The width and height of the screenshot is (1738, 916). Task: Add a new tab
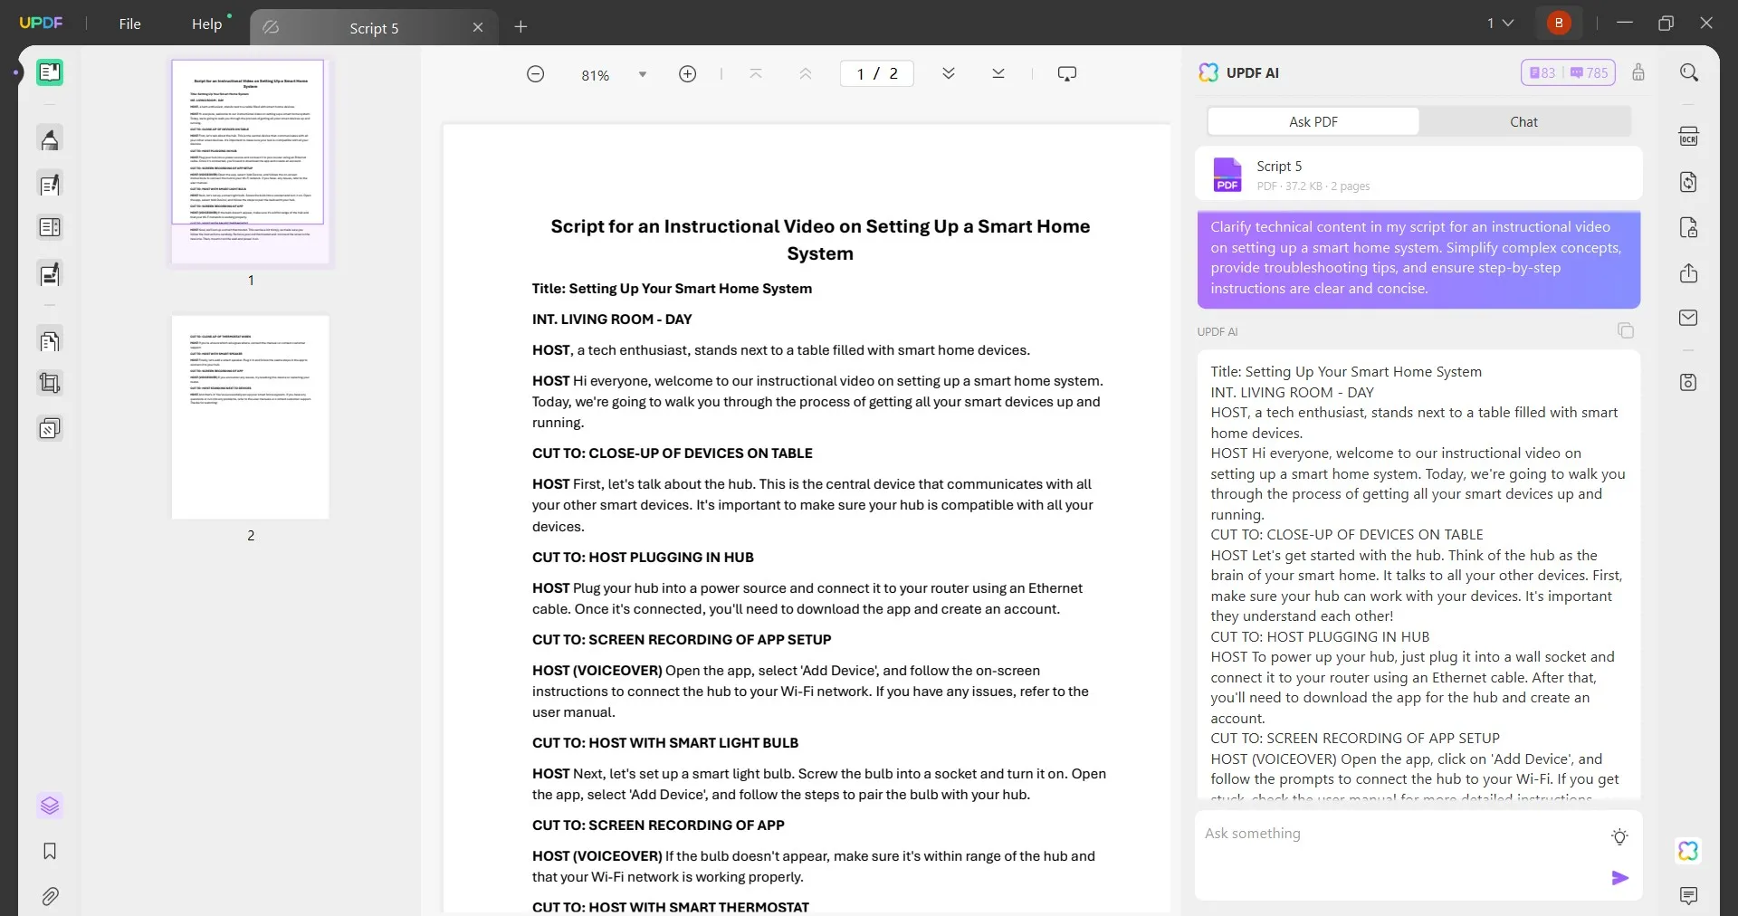(520, 27)
